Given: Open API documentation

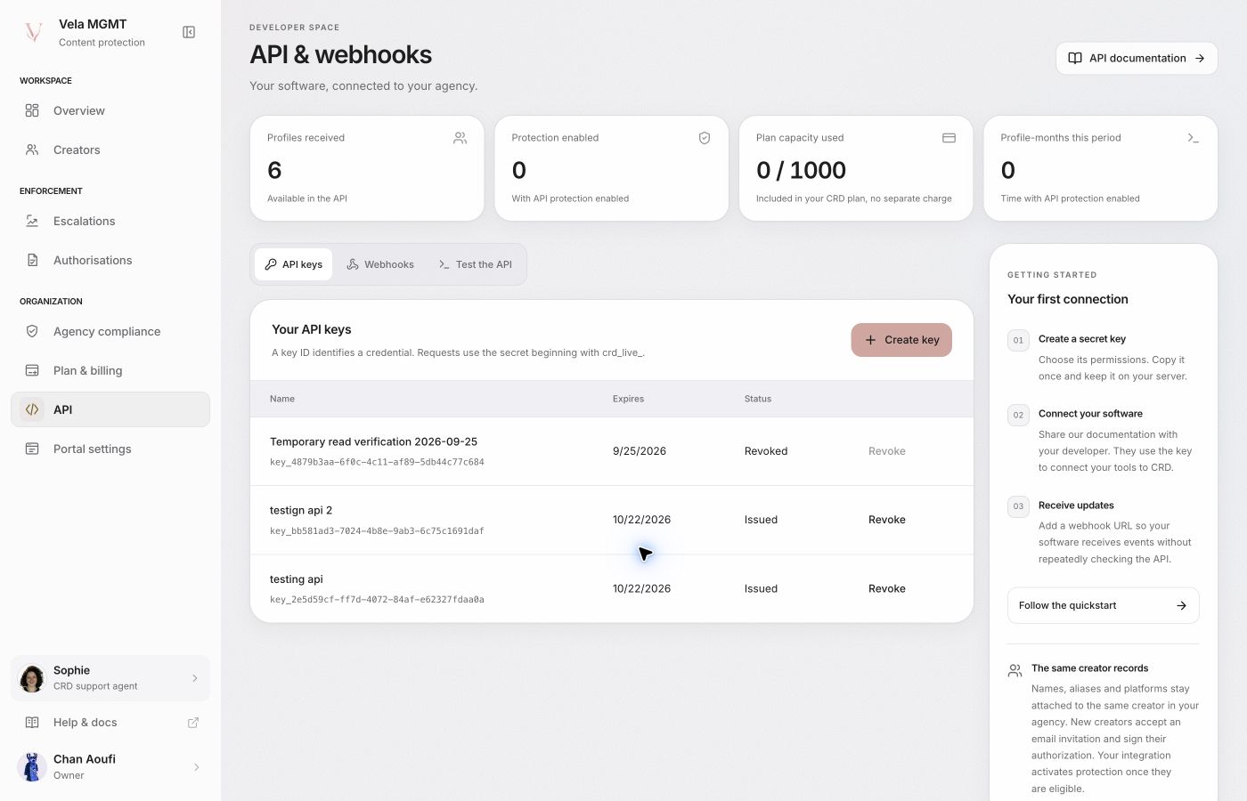Looking at the screenshot, I should (x=1137, y=58).
